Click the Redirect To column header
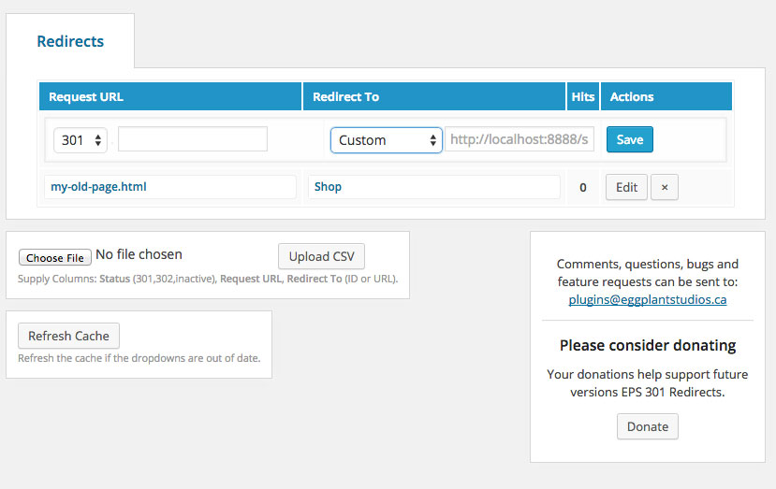The height and width of the screenshot is (489, 776). click(x=345, y=97)
